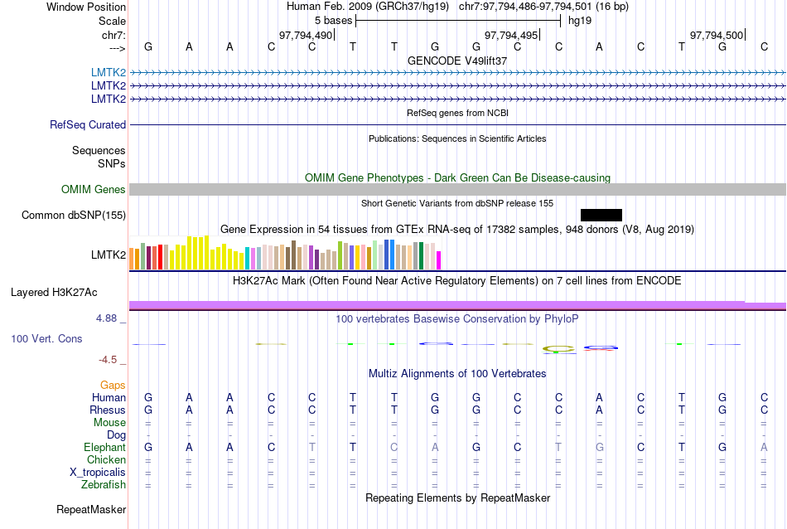Click the dark green bar in GTEx chart
787x529 pixels.
pos(421,255)
